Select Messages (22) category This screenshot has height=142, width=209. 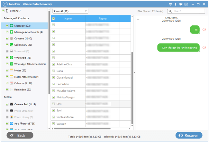(24, 26)
